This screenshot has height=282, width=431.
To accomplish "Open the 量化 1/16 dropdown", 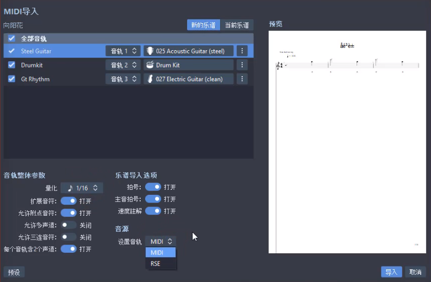I will pos(82,188).
